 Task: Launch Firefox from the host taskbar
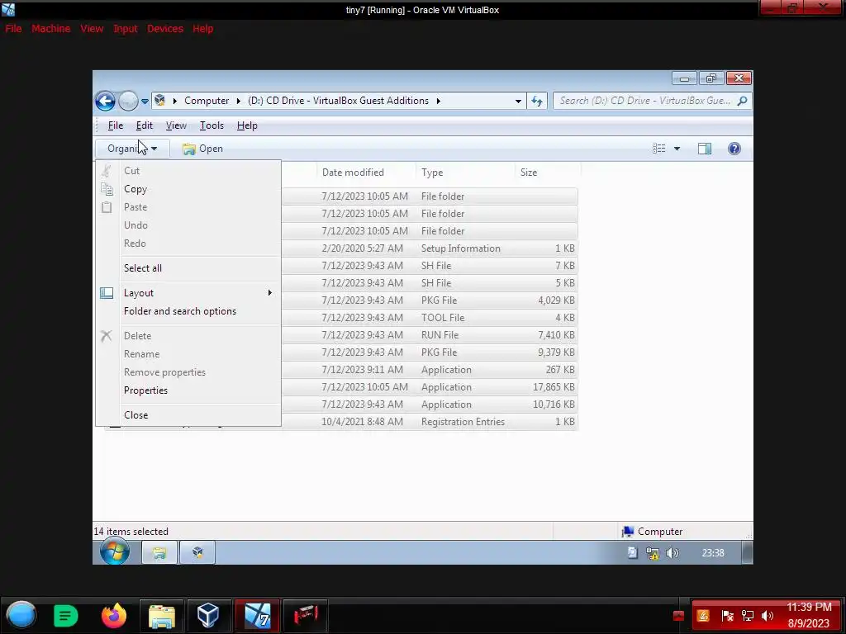(114, 615)
